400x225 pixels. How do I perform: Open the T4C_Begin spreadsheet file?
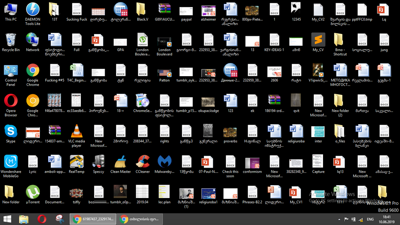77,73
